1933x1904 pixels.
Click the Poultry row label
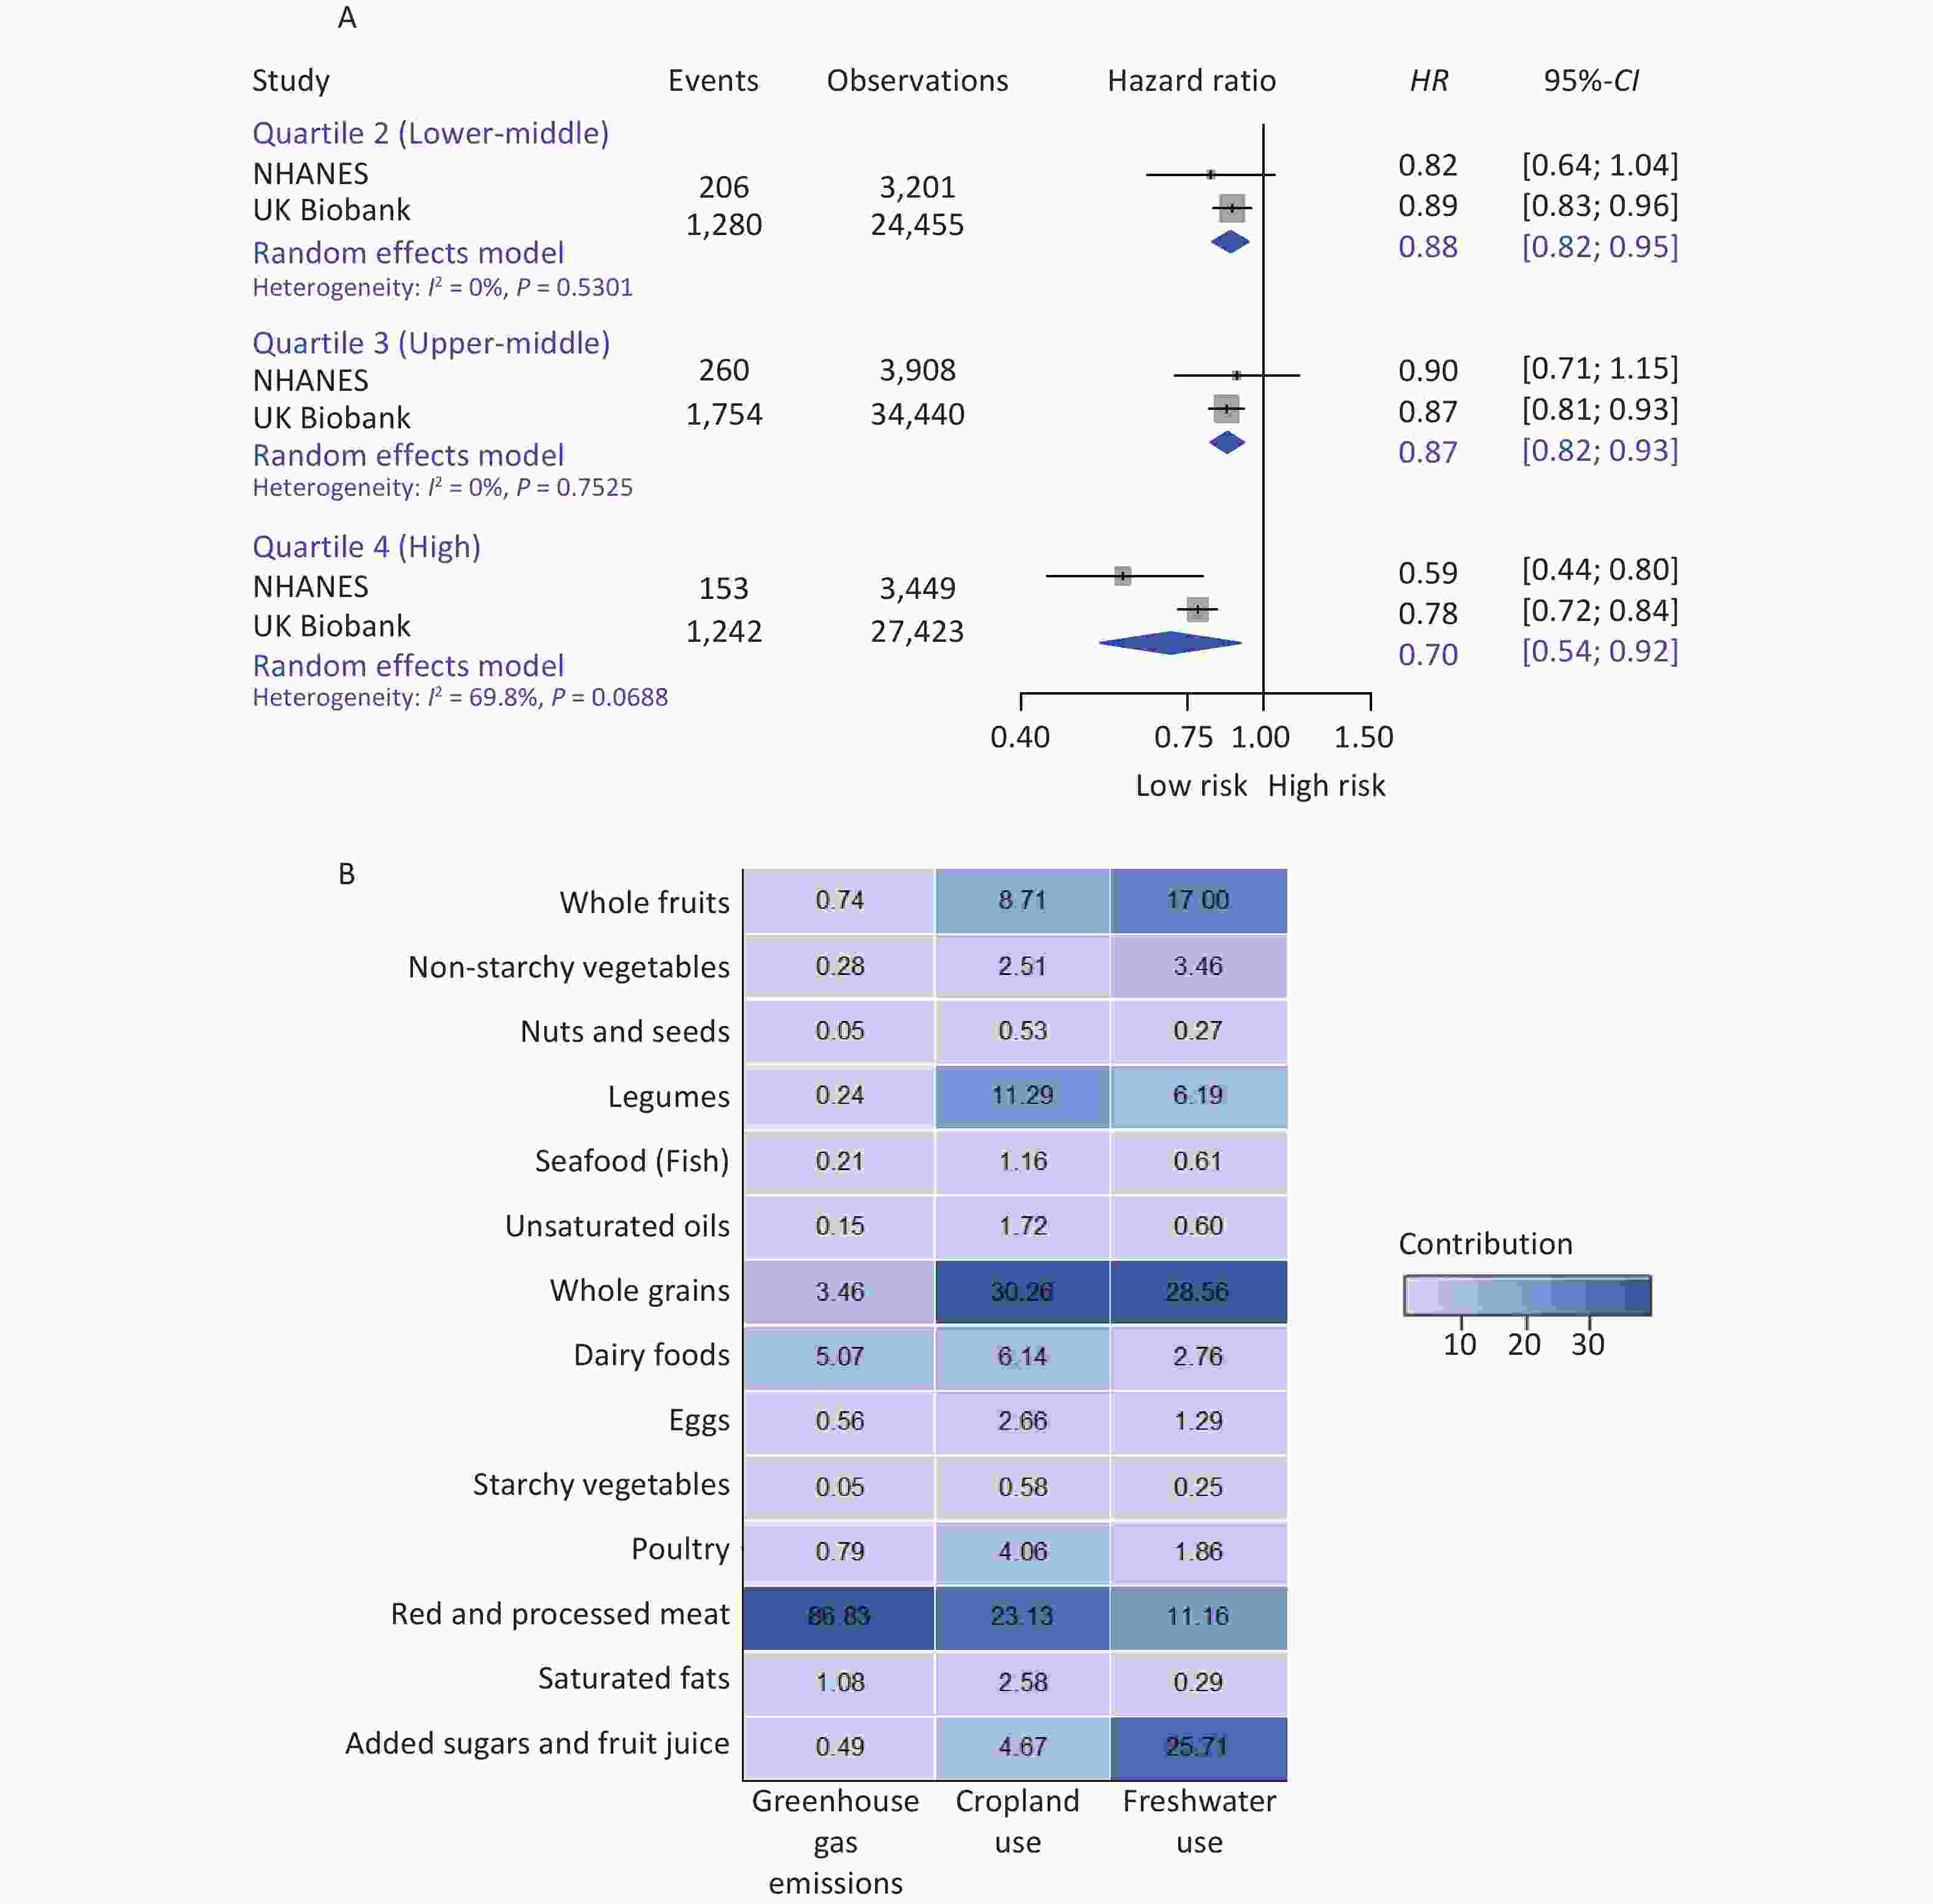click(x=680, y=1549)
